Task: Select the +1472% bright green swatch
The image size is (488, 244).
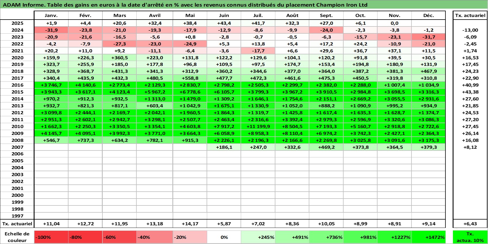Action: coord(428,237)
